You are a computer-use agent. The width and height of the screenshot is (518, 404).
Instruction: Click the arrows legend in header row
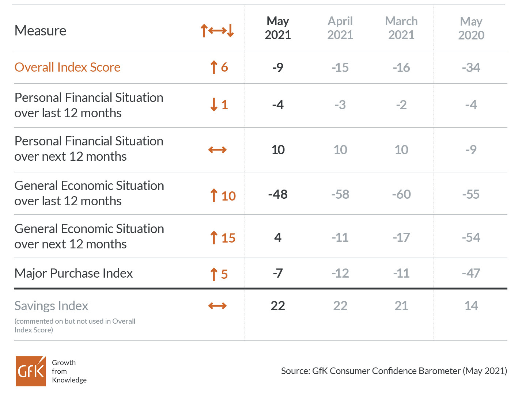pyautogui.click(x=218, y=31)
